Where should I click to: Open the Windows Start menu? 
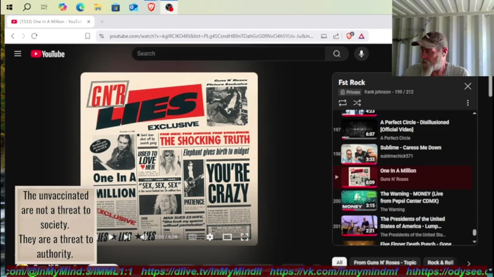[x=9, y=7]
